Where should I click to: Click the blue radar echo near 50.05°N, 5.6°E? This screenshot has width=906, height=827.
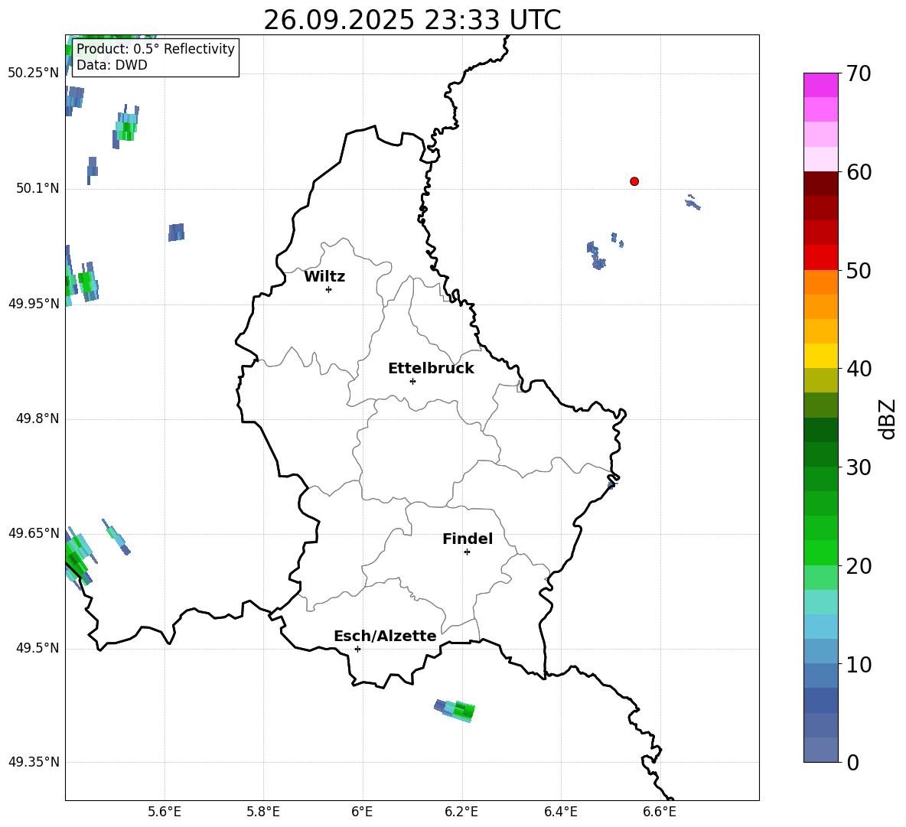[176, 233]
